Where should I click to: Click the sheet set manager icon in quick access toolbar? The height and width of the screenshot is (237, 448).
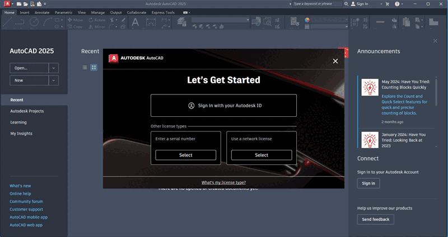(x=39, y=4)
